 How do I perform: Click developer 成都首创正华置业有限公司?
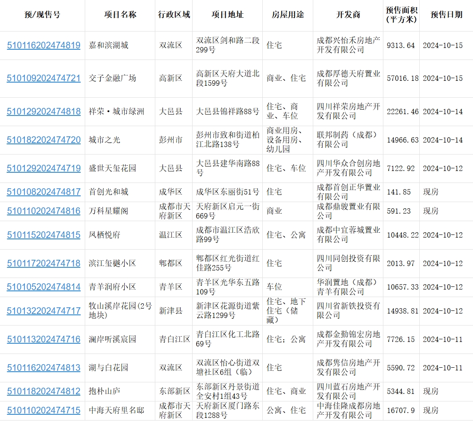click(x=348, y=192)
